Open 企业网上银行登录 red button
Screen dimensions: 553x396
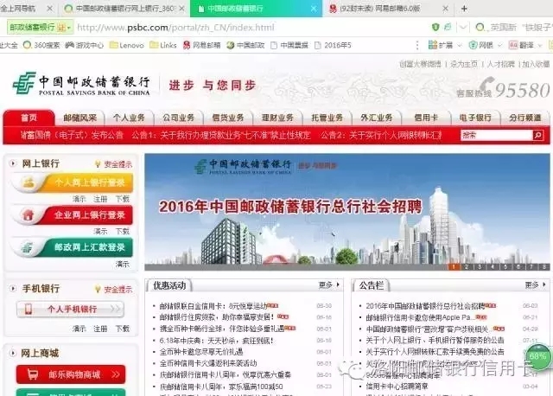coord(73,215)
